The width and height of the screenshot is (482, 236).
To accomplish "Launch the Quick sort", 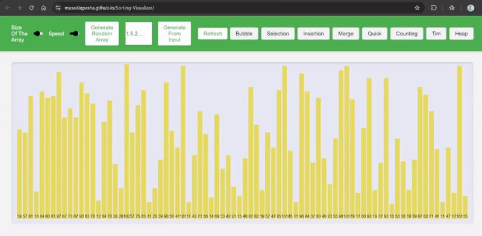I will (375, 34).
